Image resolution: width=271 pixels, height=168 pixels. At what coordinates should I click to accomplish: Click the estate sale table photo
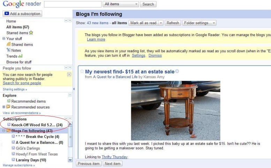pos(175,111)
